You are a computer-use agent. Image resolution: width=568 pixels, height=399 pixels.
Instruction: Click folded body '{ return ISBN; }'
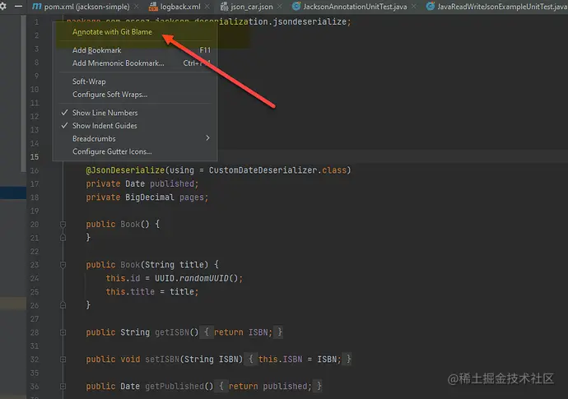pyautogui.click(x=241, y=332)
